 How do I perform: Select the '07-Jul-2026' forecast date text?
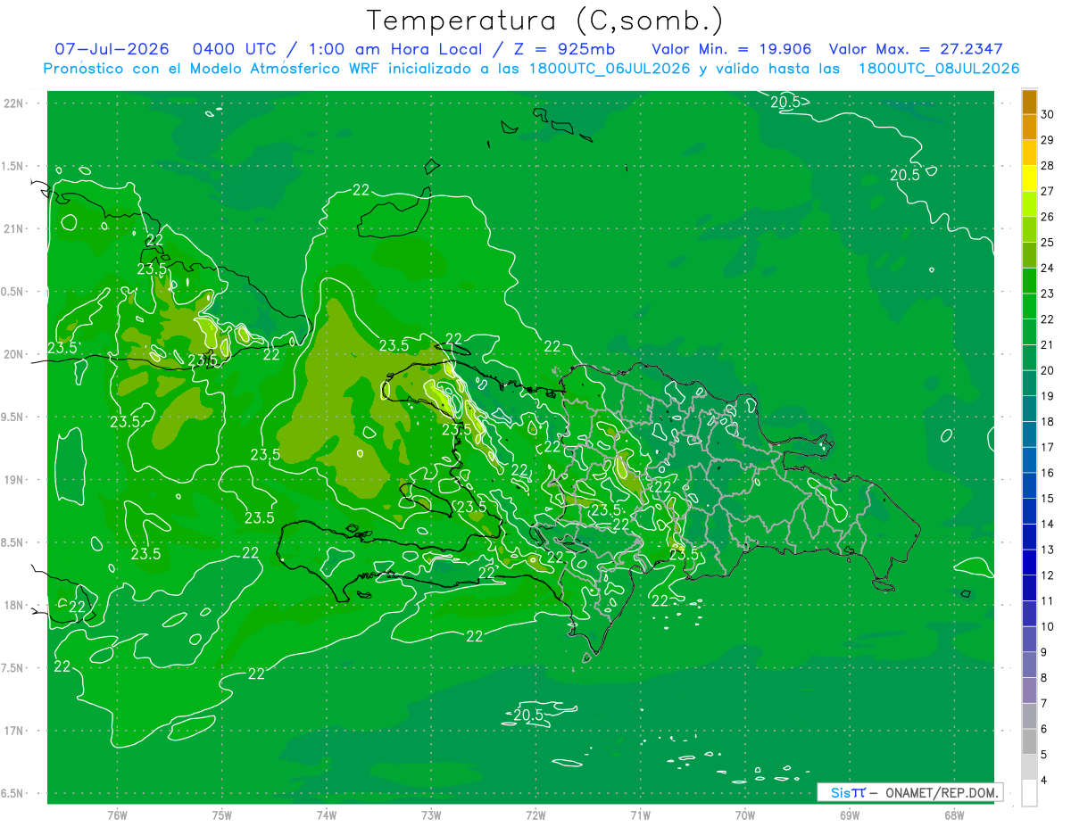(112, 49)
